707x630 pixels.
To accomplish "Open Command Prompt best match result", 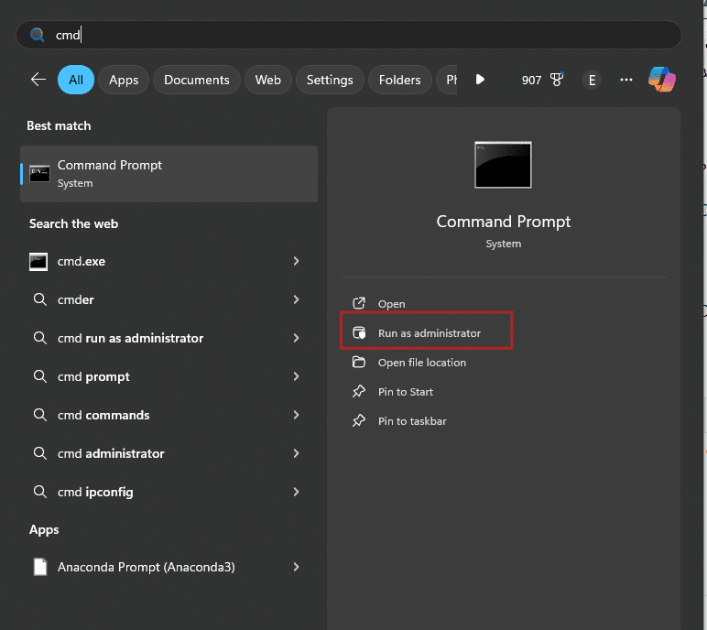I will click(x=169, y=173).
